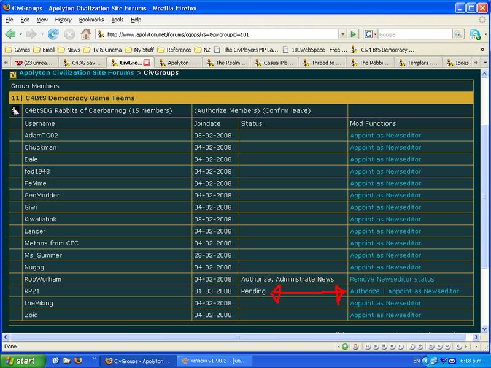
Task: Open the back history dropdown arrow
Action: coord(20,34)
